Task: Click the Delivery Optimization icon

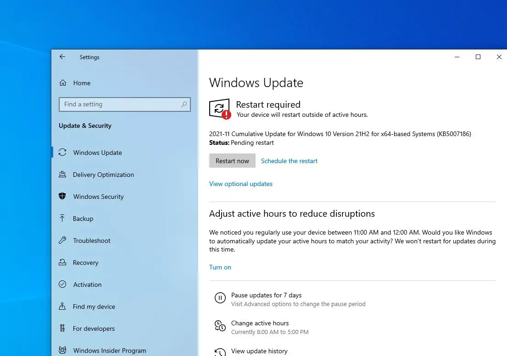Action: (x=62, y=174)
